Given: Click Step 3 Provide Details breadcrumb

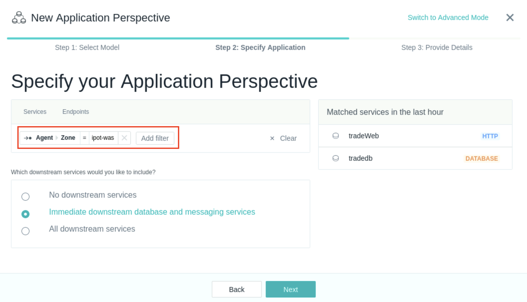Looking at the screenshot, I should [437, 47].
